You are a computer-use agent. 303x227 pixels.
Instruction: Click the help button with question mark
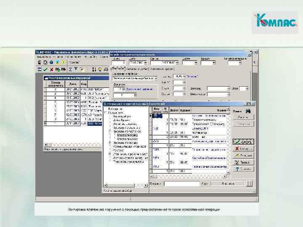pyautogui.click(x=243, y=169)
